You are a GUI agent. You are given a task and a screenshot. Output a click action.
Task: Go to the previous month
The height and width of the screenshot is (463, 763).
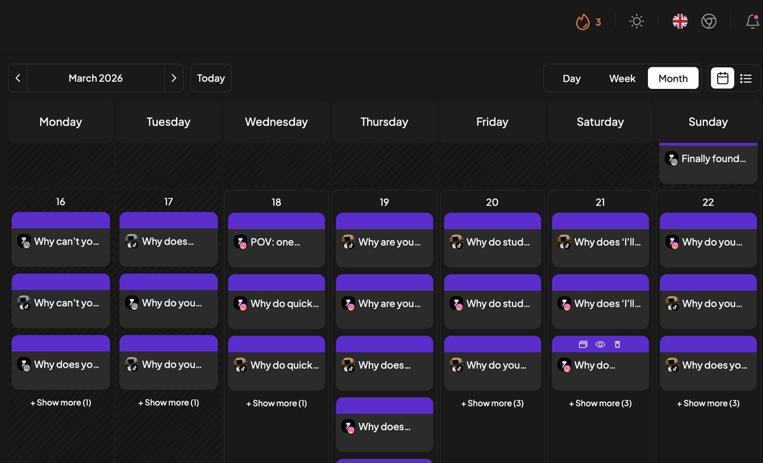(18, 78)
